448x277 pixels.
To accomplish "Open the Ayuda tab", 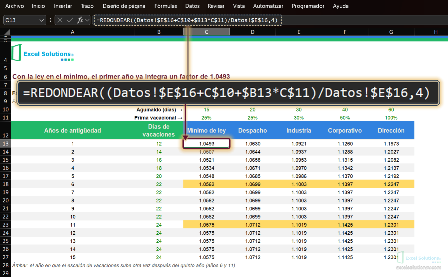I will click(x=340, y=6).
